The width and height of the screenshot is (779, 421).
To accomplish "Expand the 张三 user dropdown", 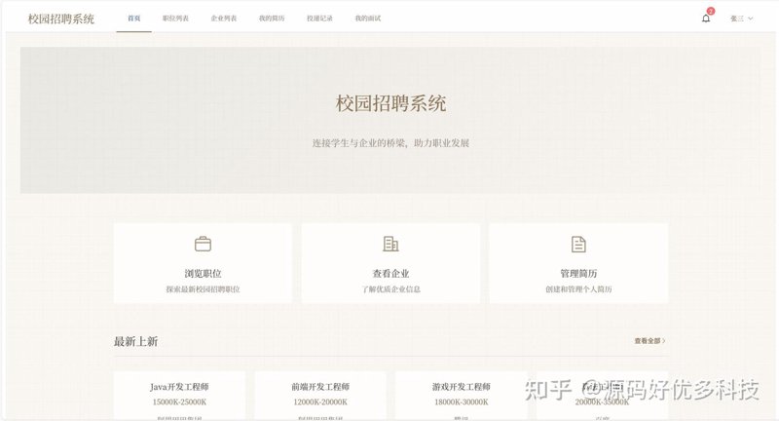I will pyautogui.click(x=741, y=19).
